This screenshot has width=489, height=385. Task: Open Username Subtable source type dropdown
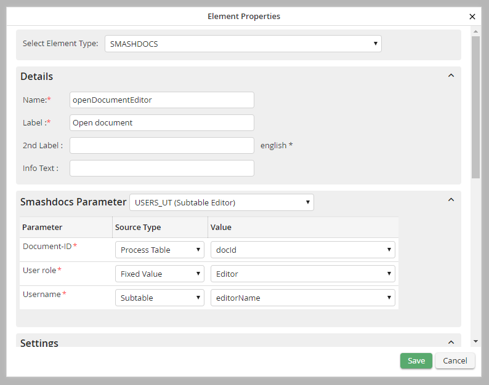[160, 298]
